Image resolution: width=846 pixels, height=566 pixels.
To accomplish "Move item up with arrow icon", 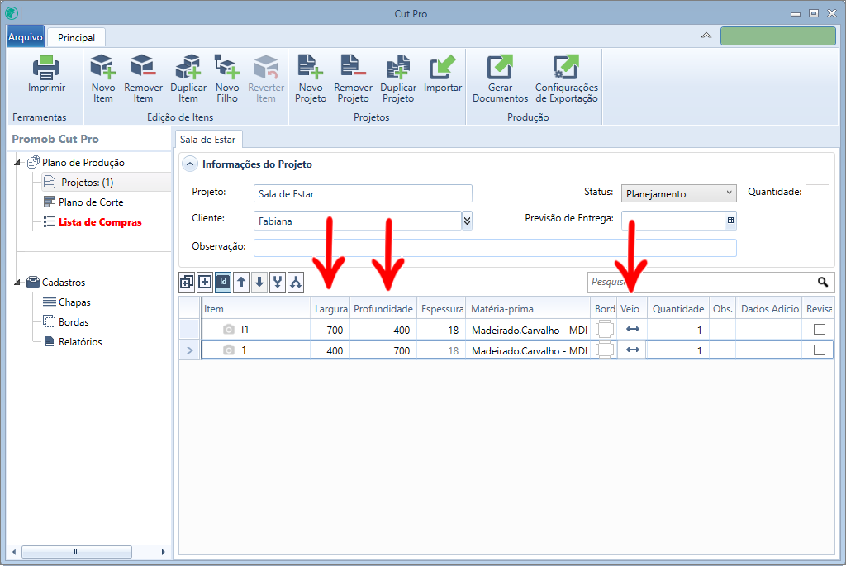I will 241,282.
